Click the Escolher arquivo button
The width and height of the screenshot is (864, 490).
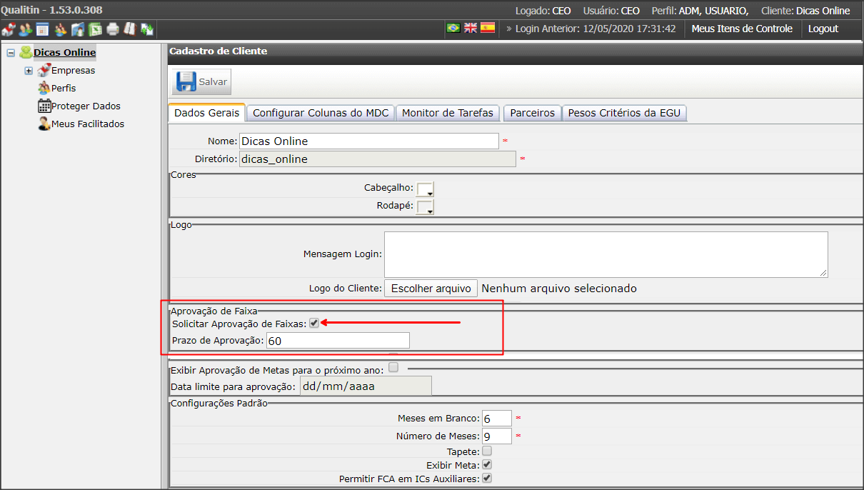pyautogui.click(x=431, y=289)
